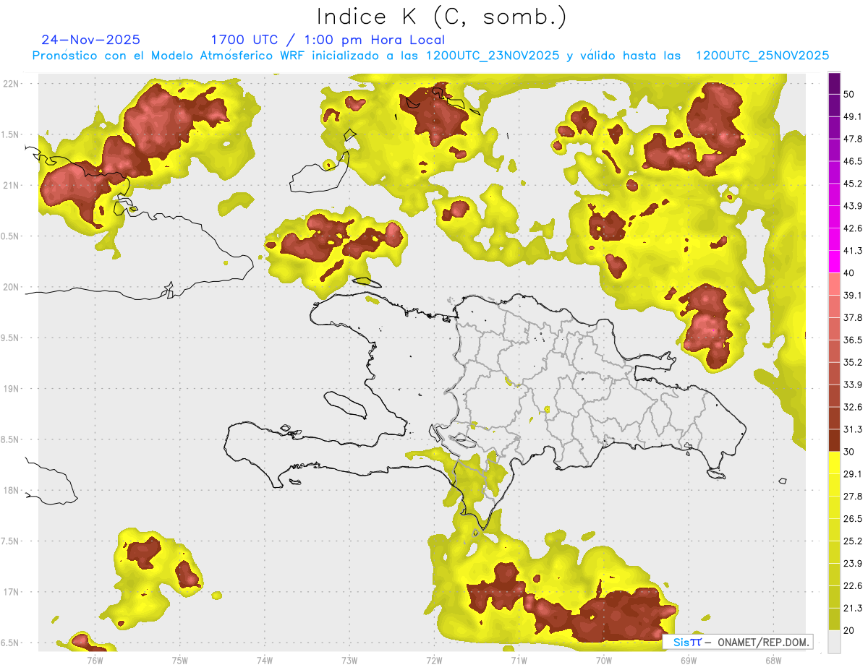Click the '25.2' color scale value
Viewport: 868px width, 670px height.
[852, 541]
